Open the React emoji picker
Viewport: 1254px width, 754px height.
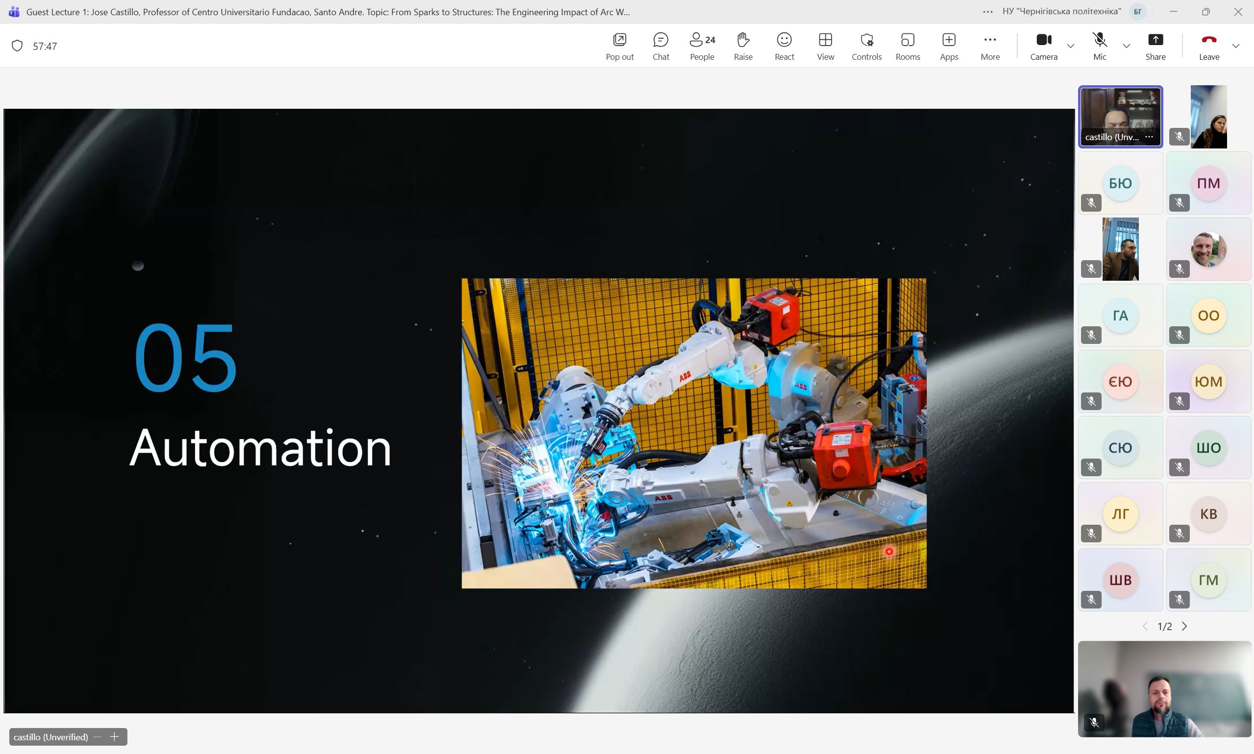click(x=784, y=46)
